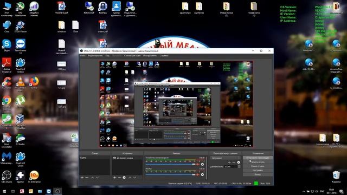This screenshot has width=347, height=195.
Task: Open transition properties gear icon
Action: 239,162
